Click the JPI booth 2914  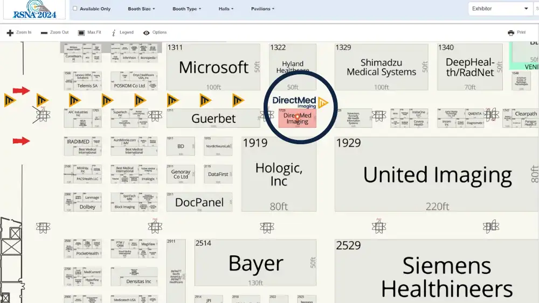209,299
